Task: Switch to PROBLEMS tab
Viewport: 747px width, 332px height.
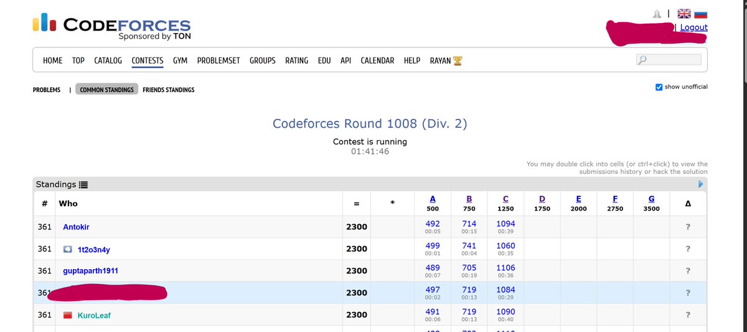Action: point(47,90)
